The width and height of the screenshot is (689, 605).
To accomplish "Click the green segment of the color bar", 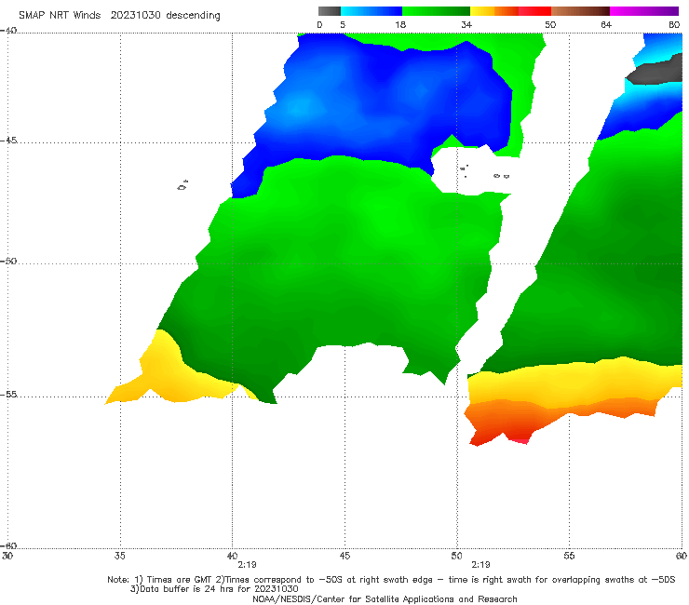I will tap(436, 11).
